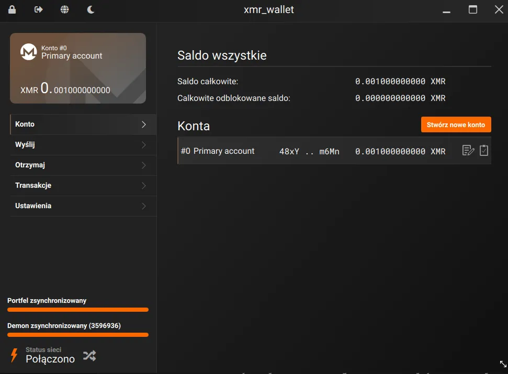This screenshot has width=508, height=374.
Task: Click the Calkowite odblokowane saldo label
Action: click(233, 98)
